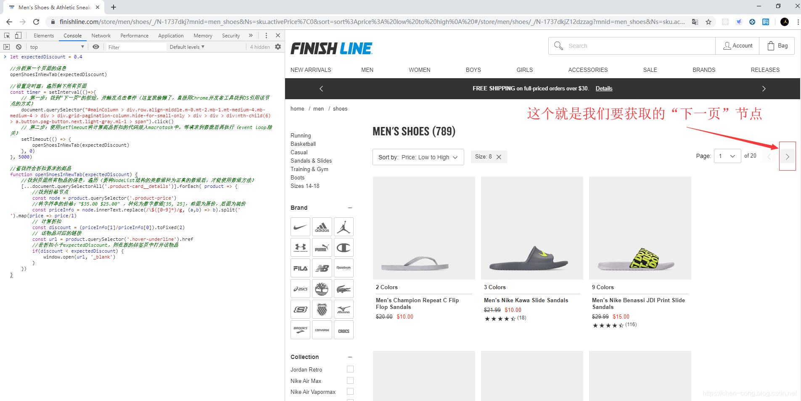Remove the Size 8 filter chip
Screen dimensions: 801x401
pos(499,157)
